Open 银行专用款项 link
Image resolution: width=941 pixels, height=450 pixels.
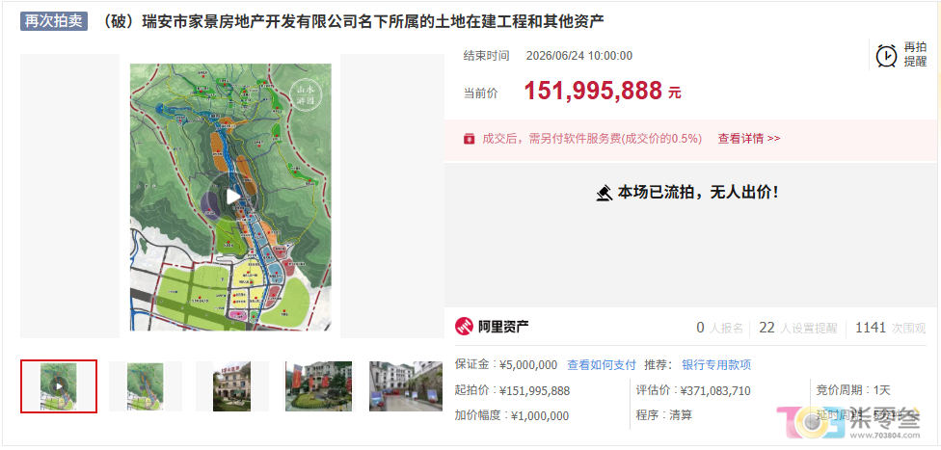click(x=716, y=365)
